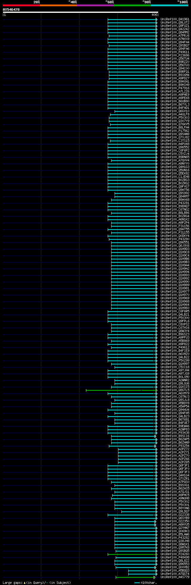Screen dimensions: 191x585
Task: Select label UniRef100_Q6GV10
Action: pos(175,111)
